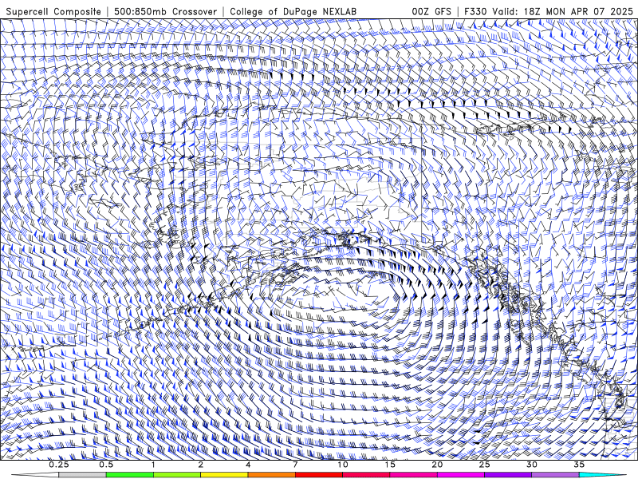Click the 30 value on color scale

[x=532, y=465]
